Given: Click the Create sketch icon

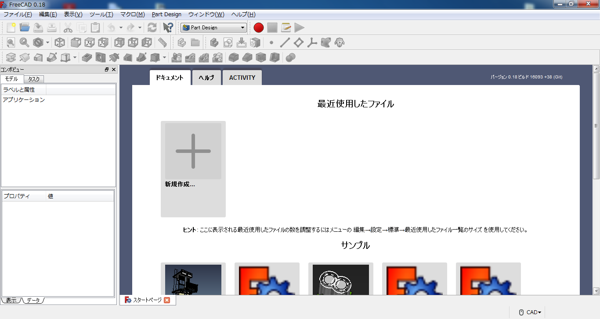Looking at the screenshot, I should coord(228,43).
